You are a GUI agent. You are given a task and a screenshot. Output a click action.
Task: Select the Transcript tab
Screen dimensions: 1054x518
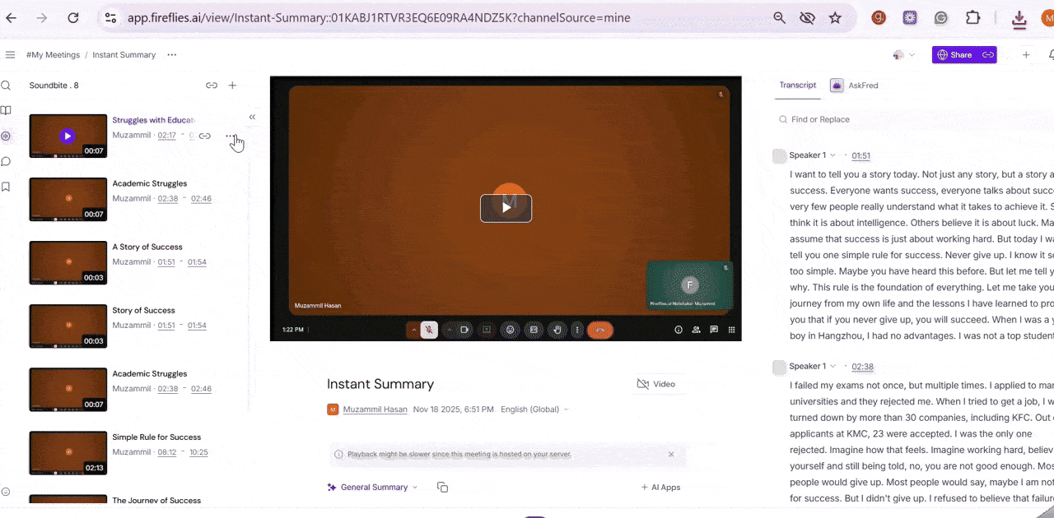pos(797,85)
